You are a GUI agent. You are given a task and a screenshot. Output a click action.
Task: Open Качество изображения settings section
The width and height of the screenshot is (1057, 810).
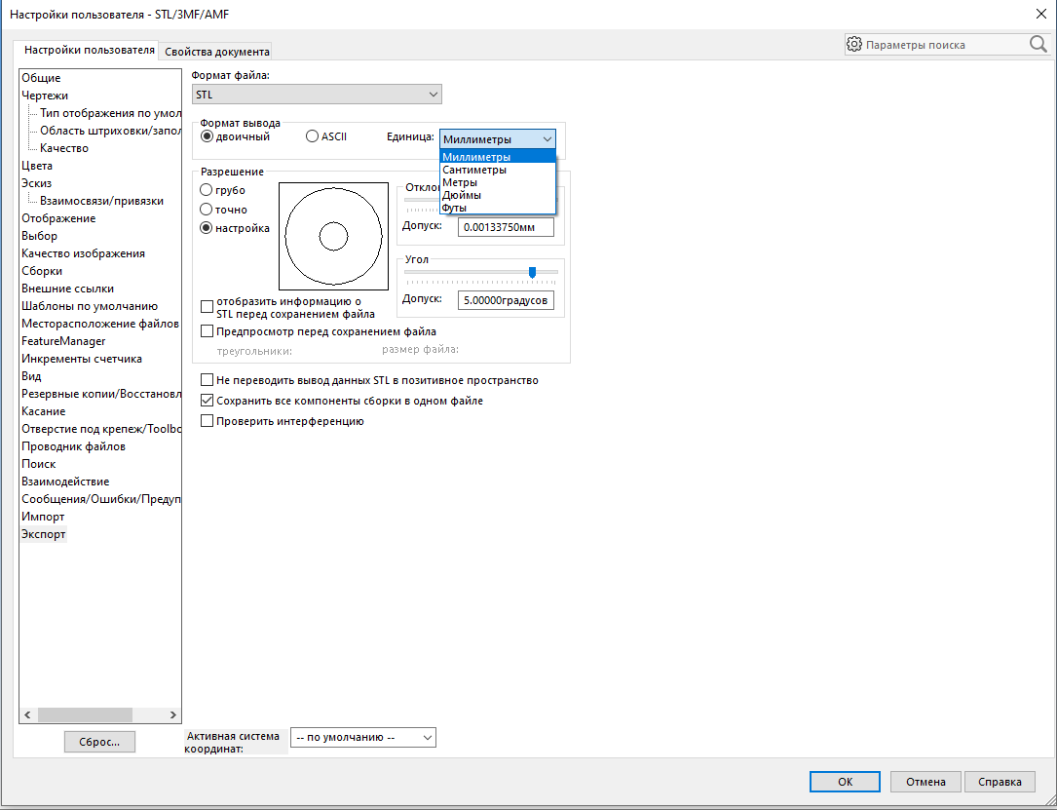pos(83,253)
